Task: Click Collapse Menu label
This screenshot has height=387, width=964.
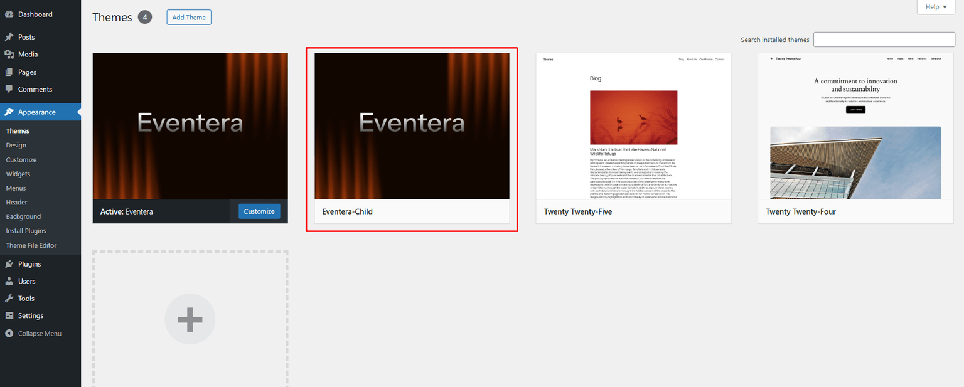Action: tap(40, 334)
